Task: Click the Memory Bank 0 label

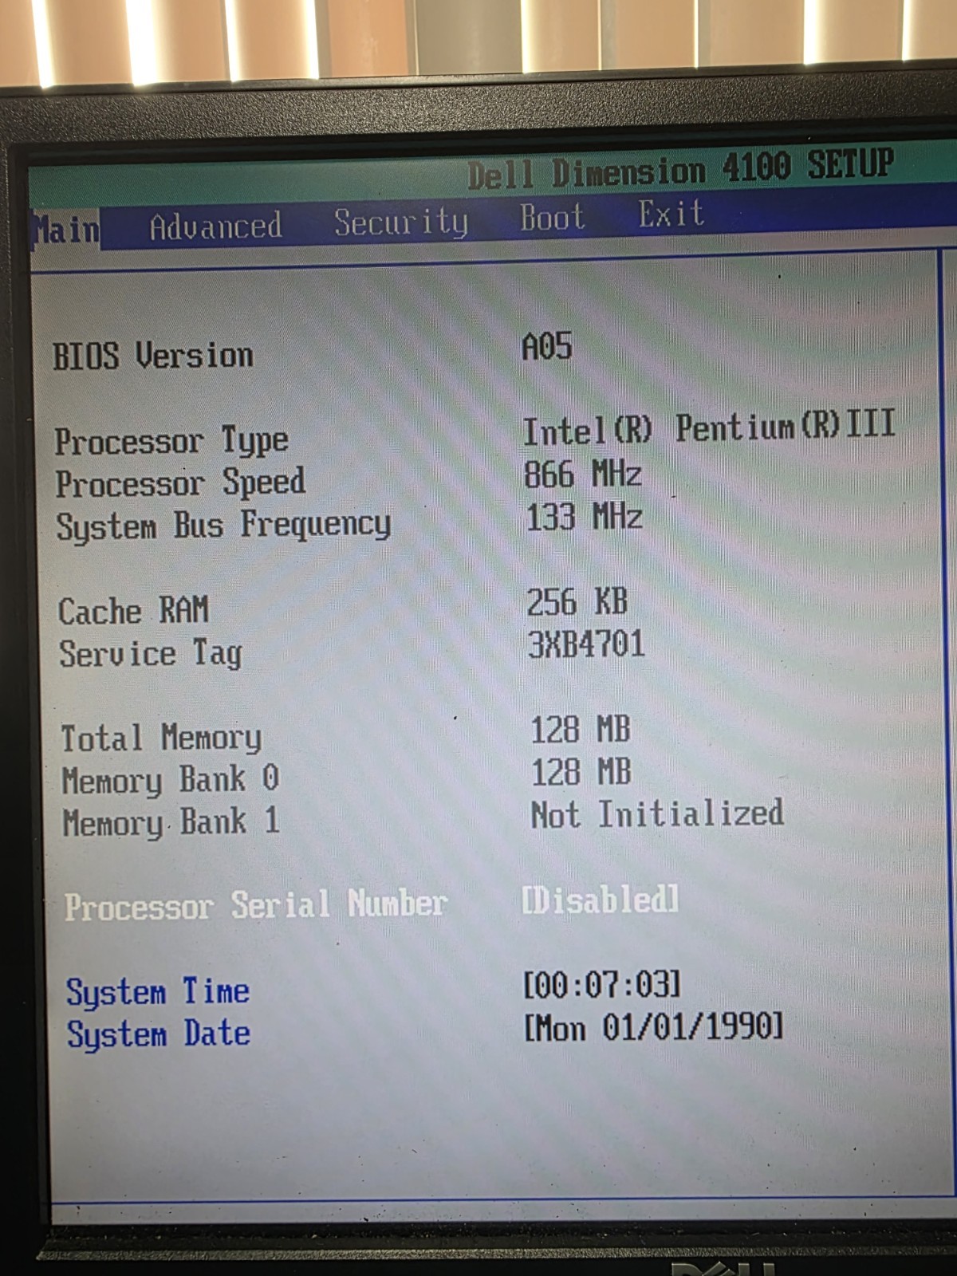Action: click(171, 780)
